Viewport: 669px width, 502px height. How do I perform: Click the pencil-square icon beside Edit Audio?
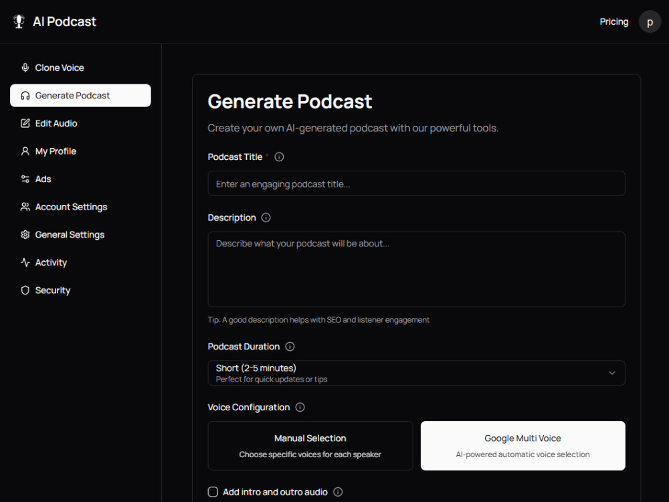point(25,123)
